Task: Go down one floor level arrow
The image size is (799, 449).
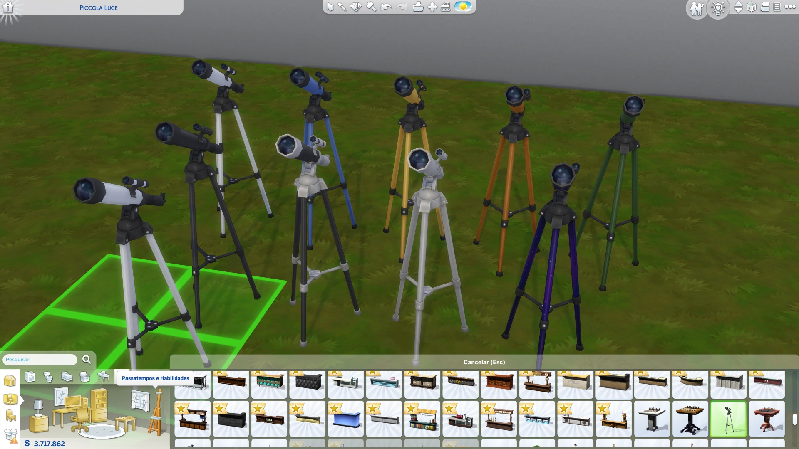Action: (738, 10)
